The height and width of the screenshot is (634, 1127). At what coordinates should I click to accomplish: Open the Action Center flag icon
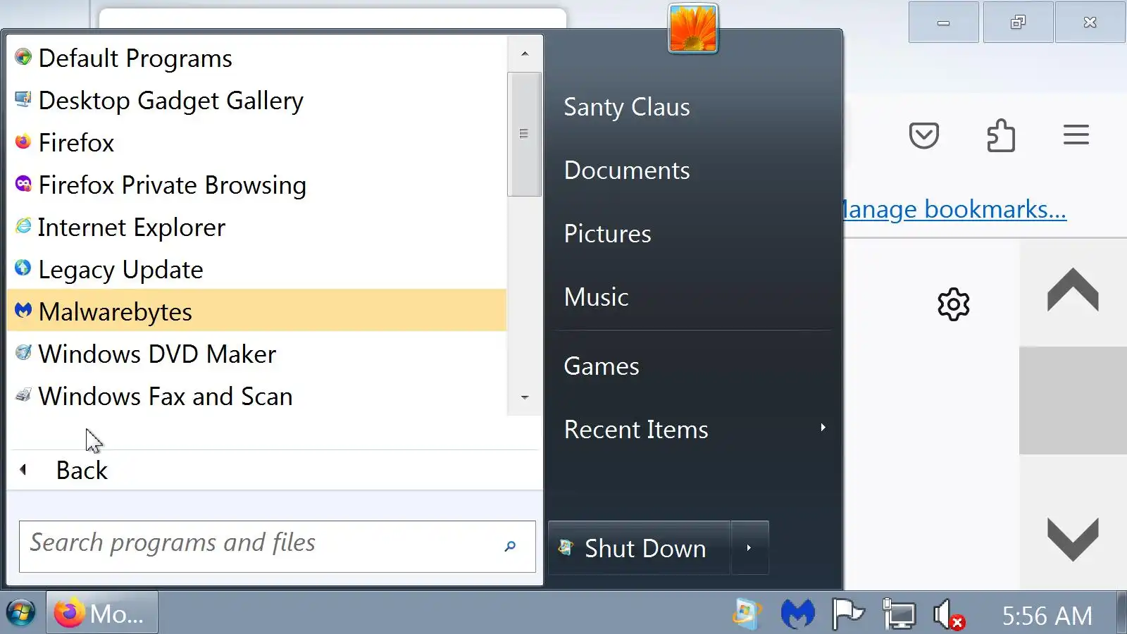tap(847, 614)
